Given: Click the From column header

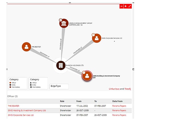Looking at the screenshot, I should (79, 101).
